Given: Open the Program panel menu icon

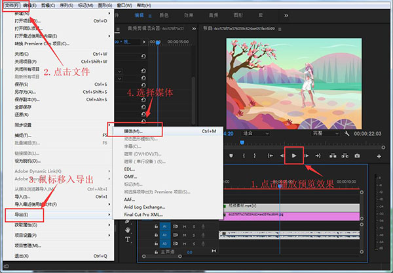Looking at the screenshot, I should point(280,29).
